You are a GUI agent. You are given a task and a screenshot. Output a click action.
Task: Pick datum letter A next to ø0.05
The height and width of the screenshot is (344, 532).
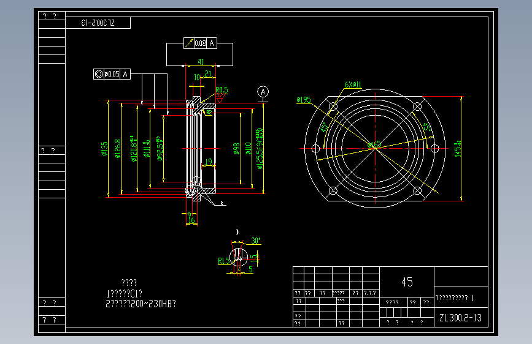(125, 74)
